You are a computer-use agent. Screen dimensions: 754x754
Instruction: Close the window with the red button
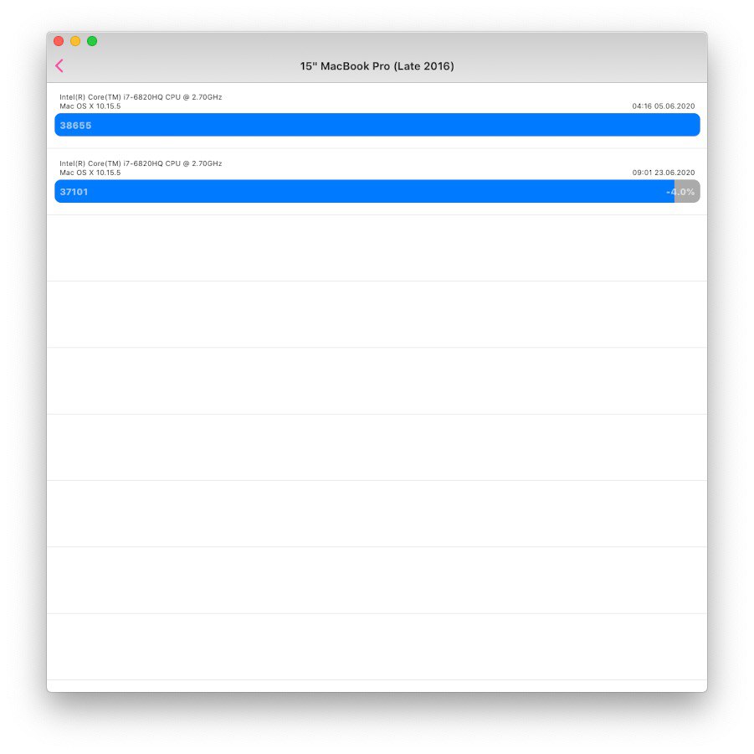coord(59,41)
